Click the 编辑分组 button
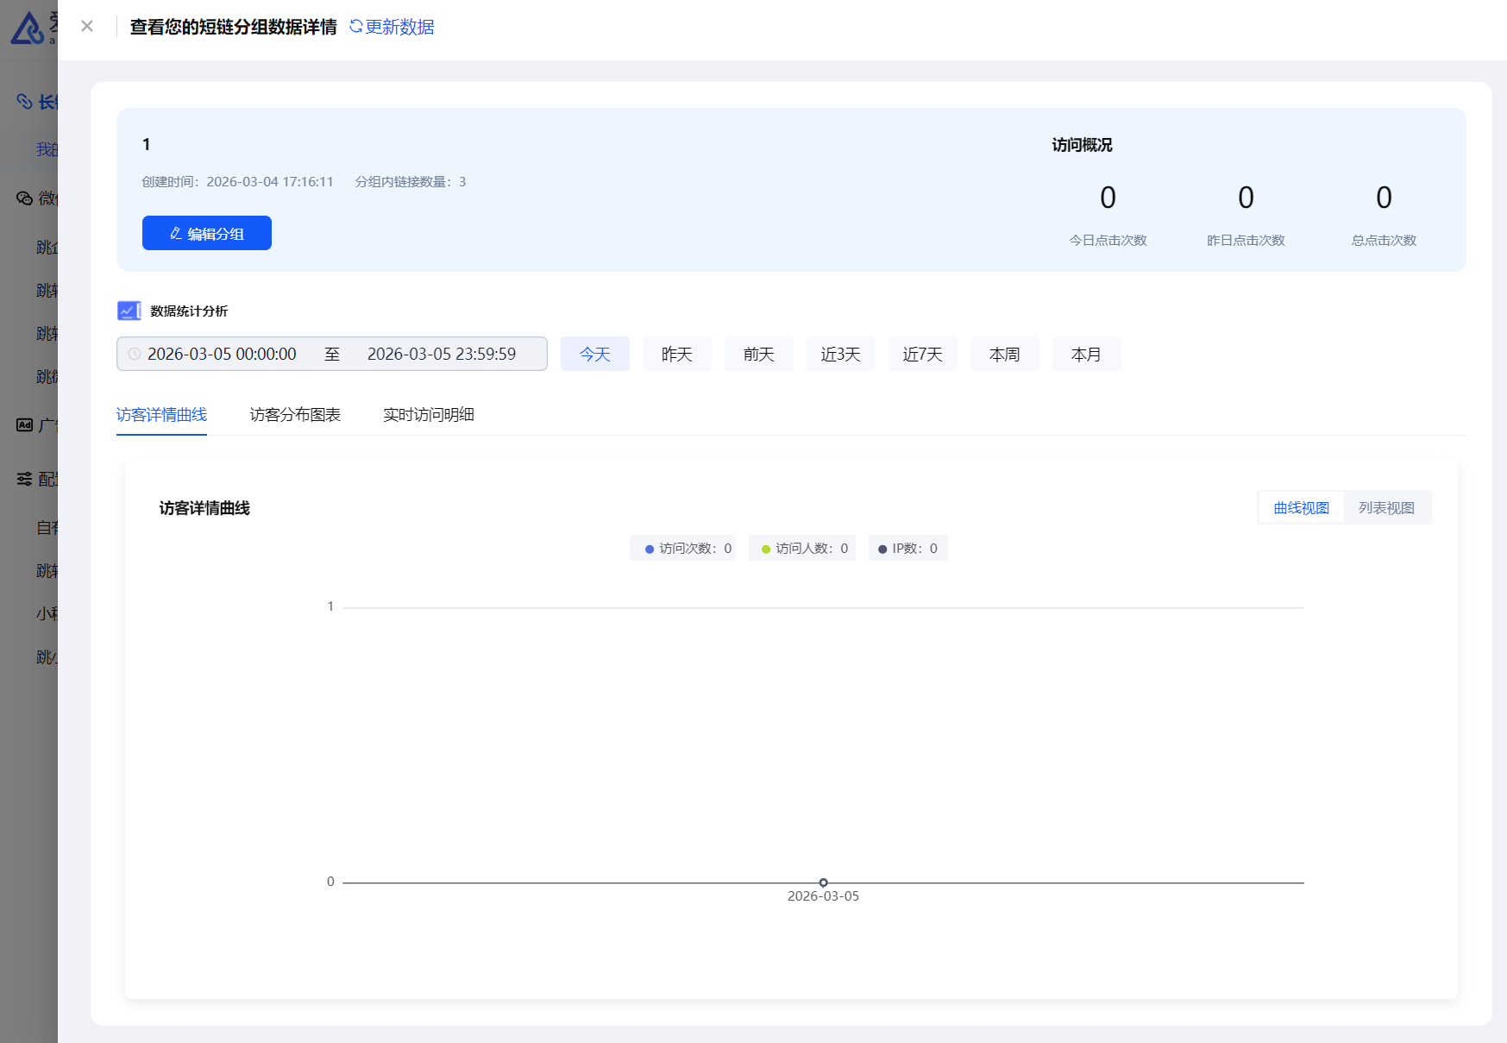 click(207, 233)
